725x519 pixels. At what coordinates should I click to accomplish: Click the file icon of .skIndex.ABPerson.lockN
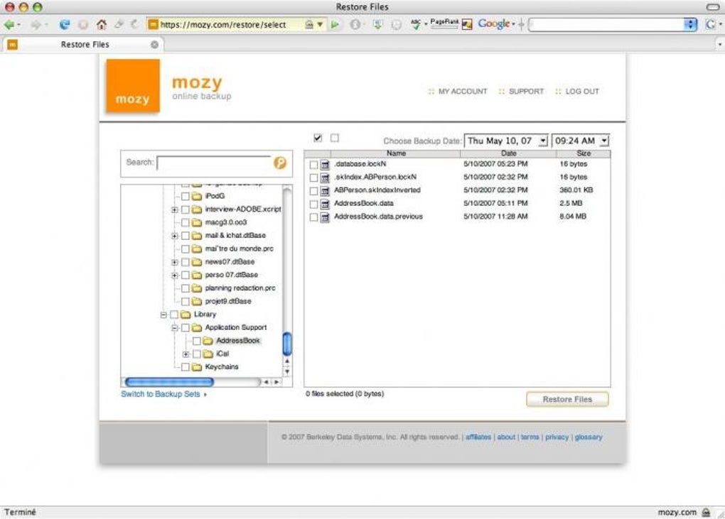click(x=325, y=177)
